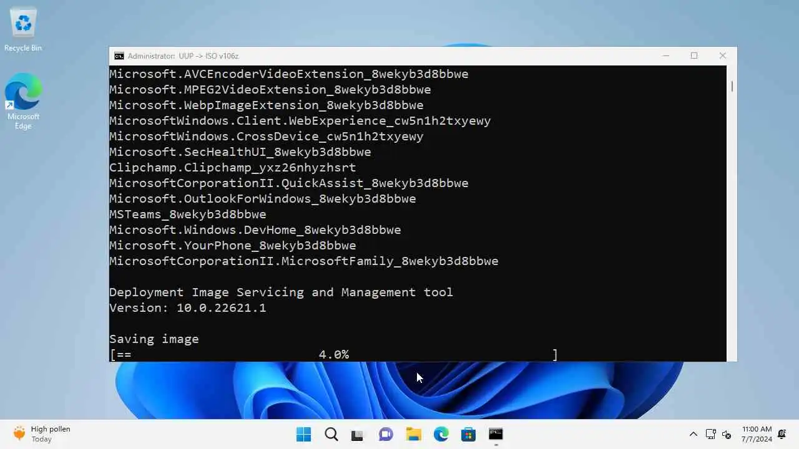Click the muted volume tray icon

[727, 434]
